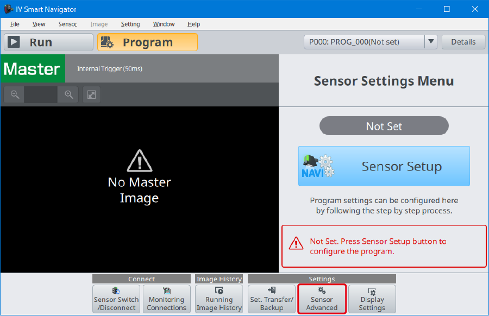Open Sensor Advanced settings
Image resolution: width=489 pixels, height=316 pixels.
[x=322, y=299]
